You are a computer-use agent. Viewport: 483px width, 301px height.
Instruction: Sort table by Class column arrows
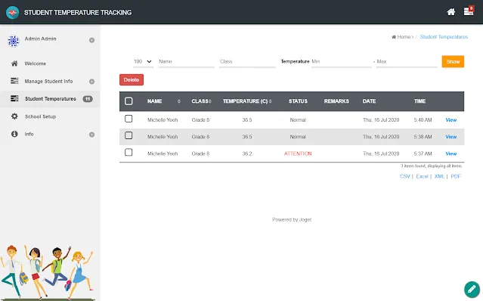[x=210, y=101]
